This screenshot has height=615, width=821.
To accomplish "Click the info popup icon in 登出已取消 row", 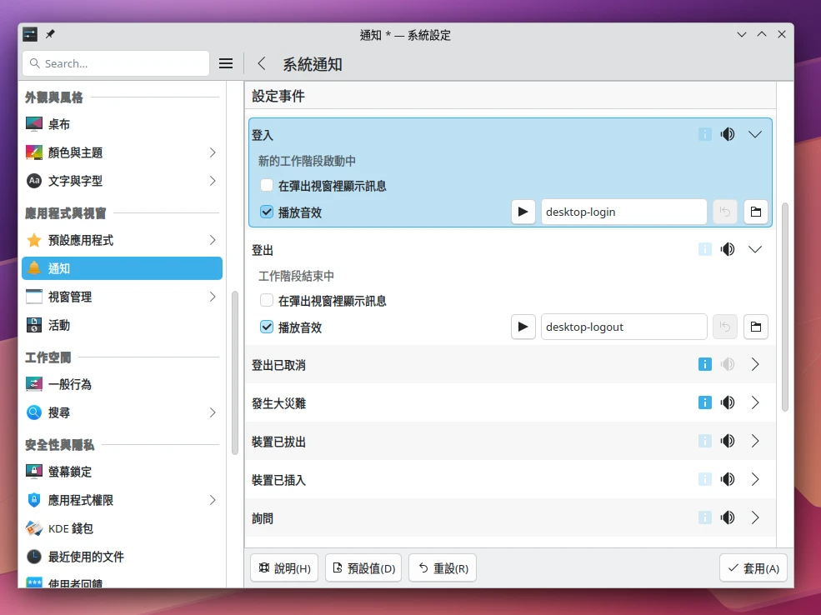I will point(705,364).
